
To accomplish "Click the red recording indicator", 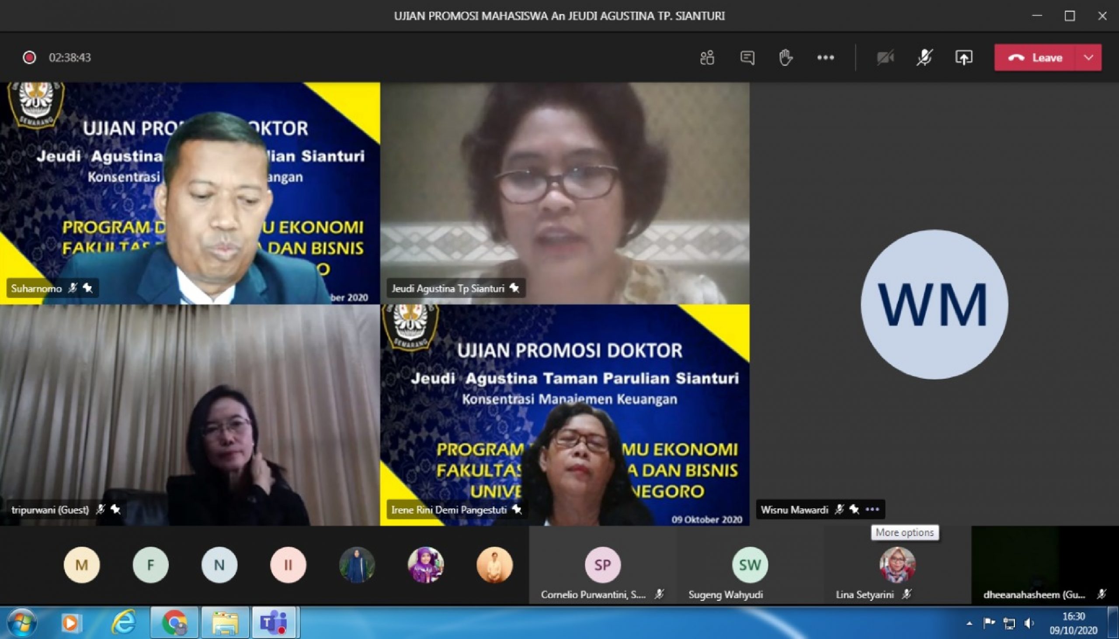I will (29, 58).
